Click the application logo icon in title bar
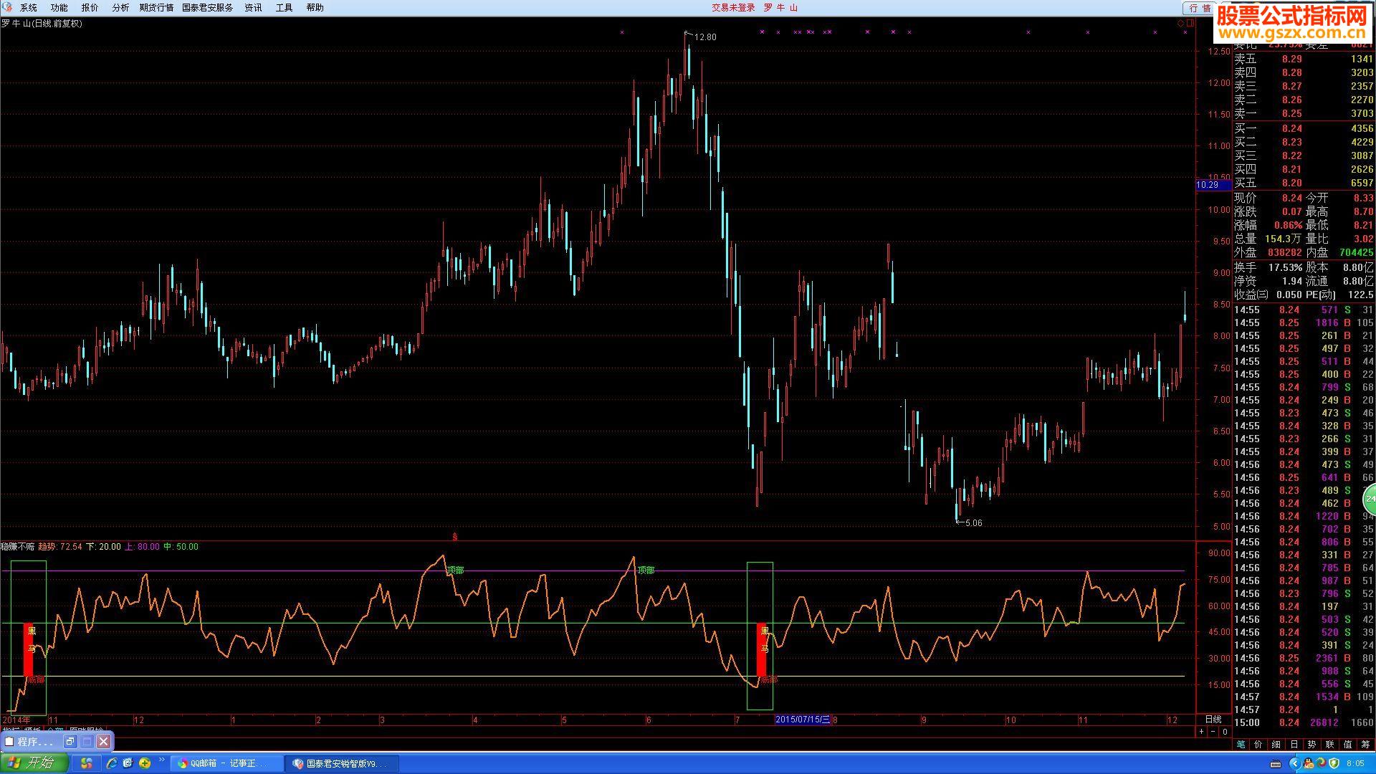 [7, 7]
